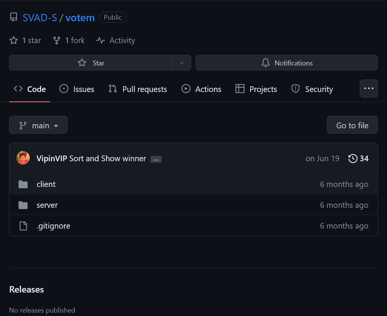Open the VipinVIP author link
The height and width of the screenshot is (316, 387).
[x=52, y=158]
